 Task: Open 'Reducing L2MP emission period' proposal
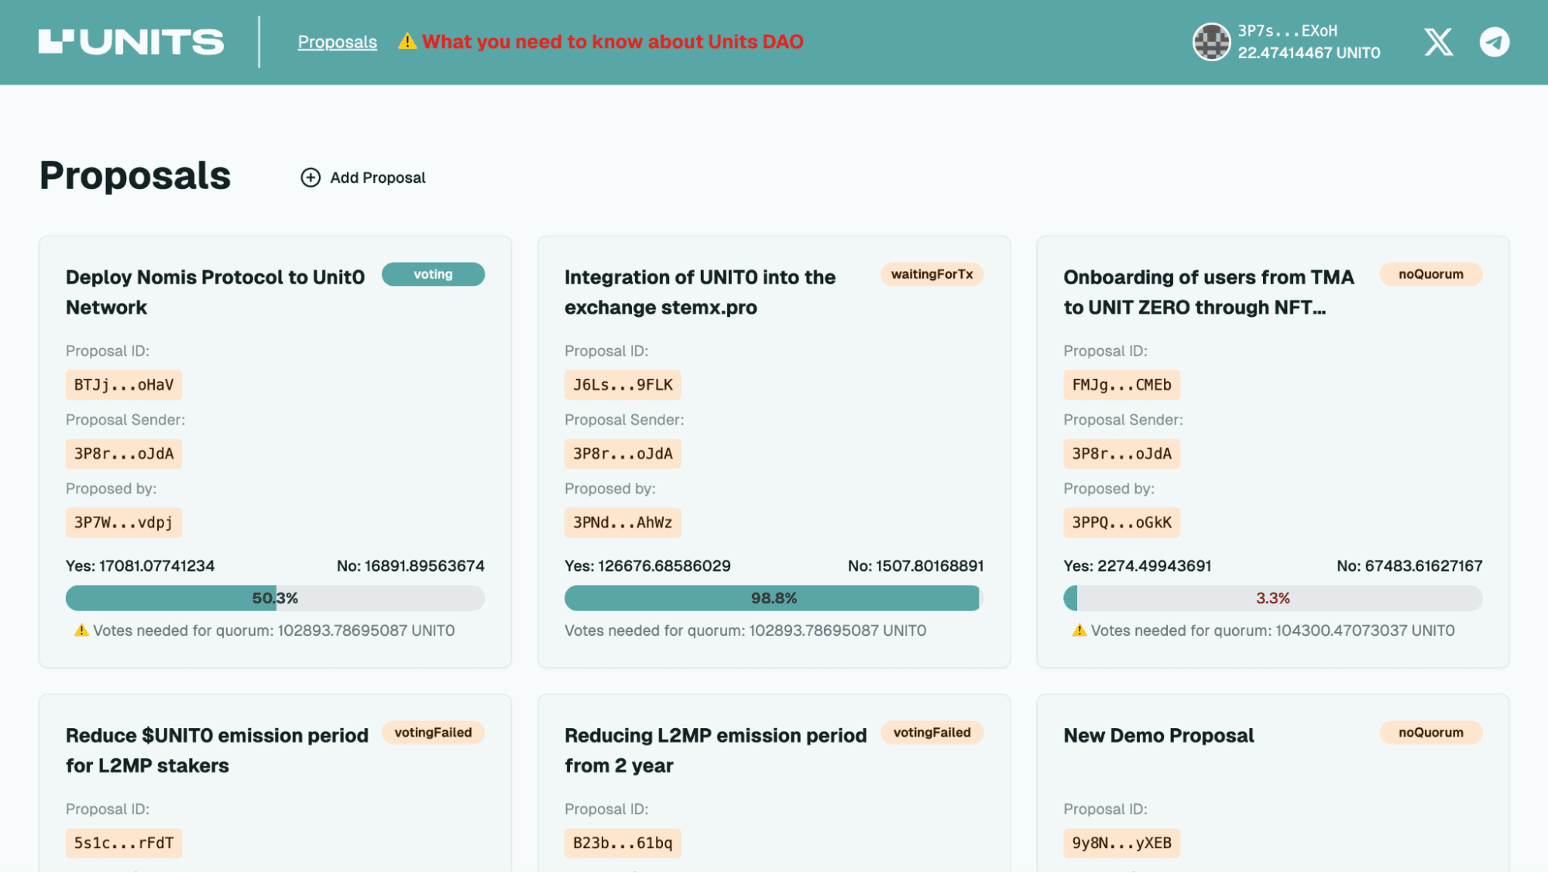tap(716, 750)
